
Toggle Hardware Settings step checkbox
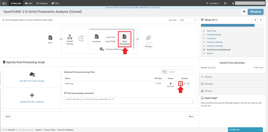point(204,46)
